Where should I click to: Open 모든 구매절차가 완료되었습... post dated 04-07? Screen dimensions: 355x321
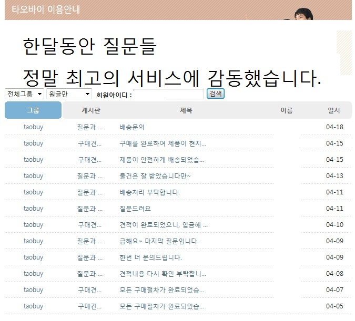click(x=161, y=290)
